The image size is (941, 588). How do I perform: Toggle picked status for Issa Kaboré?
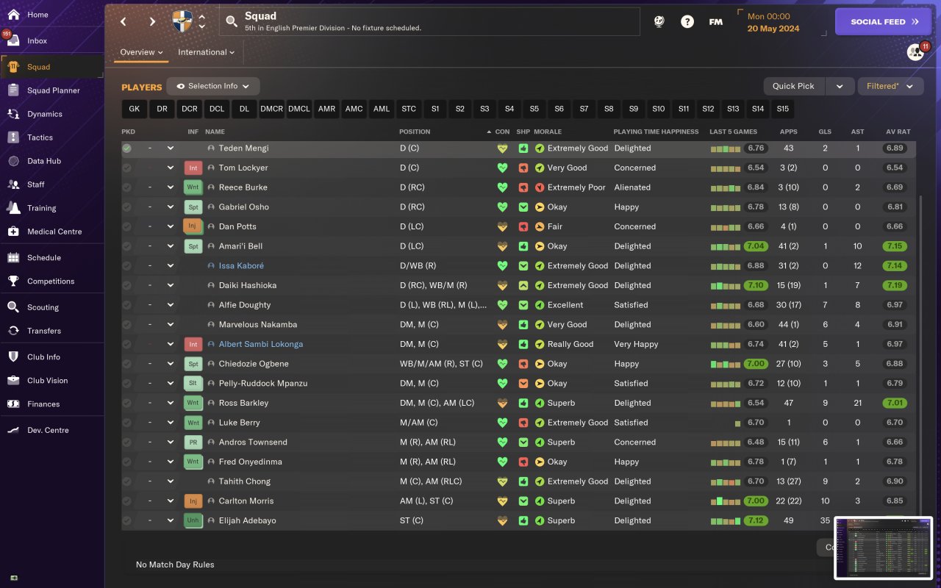[127, 266]
